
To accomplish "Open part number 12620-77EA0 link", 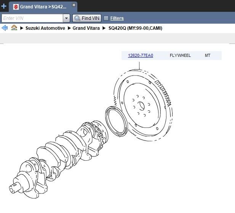I will coord(141,55).
